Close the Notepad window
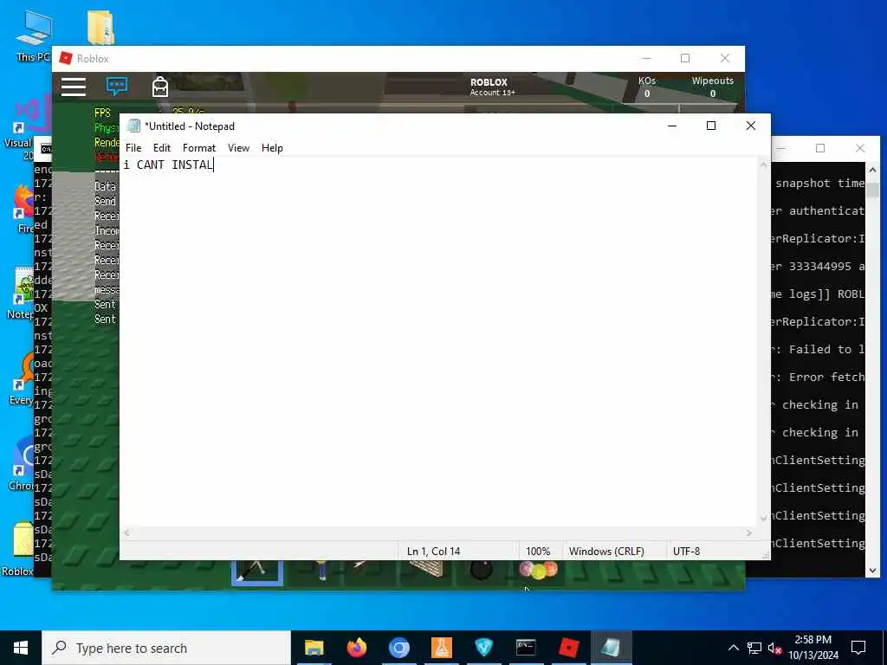The width and height of the screenshot is (887, 665). tap(751, 126)
